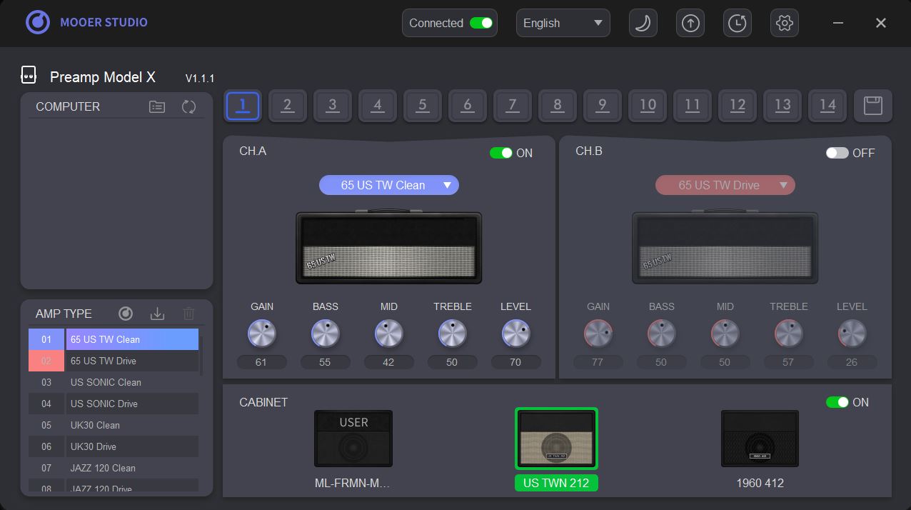Open the English language dropdown
911x510 pixels.
(563, 23)
